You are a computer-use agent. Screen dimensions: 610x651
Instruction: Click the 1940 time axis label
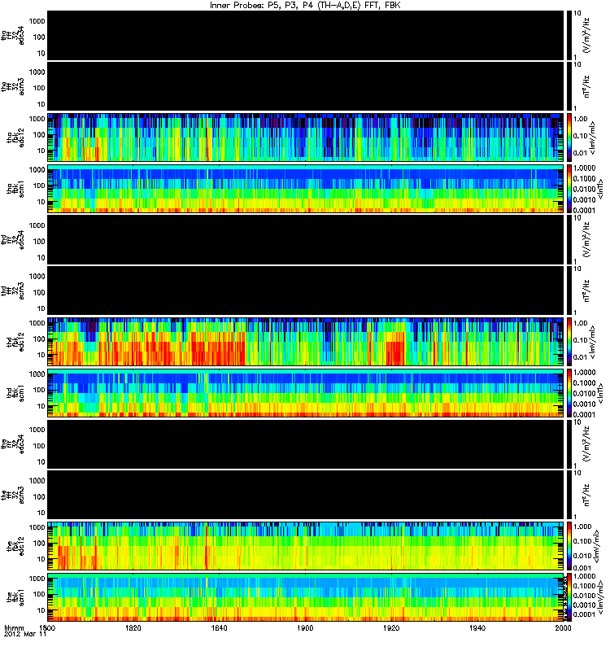(477, 628)
